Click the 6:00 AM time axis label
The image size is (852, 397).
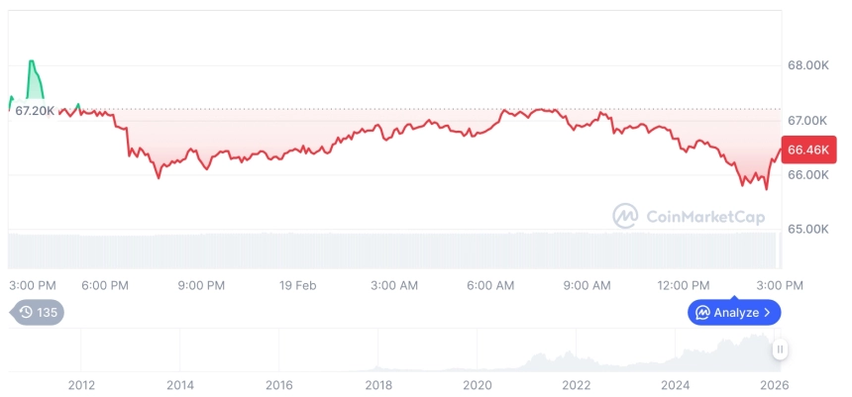pos(490,285)
